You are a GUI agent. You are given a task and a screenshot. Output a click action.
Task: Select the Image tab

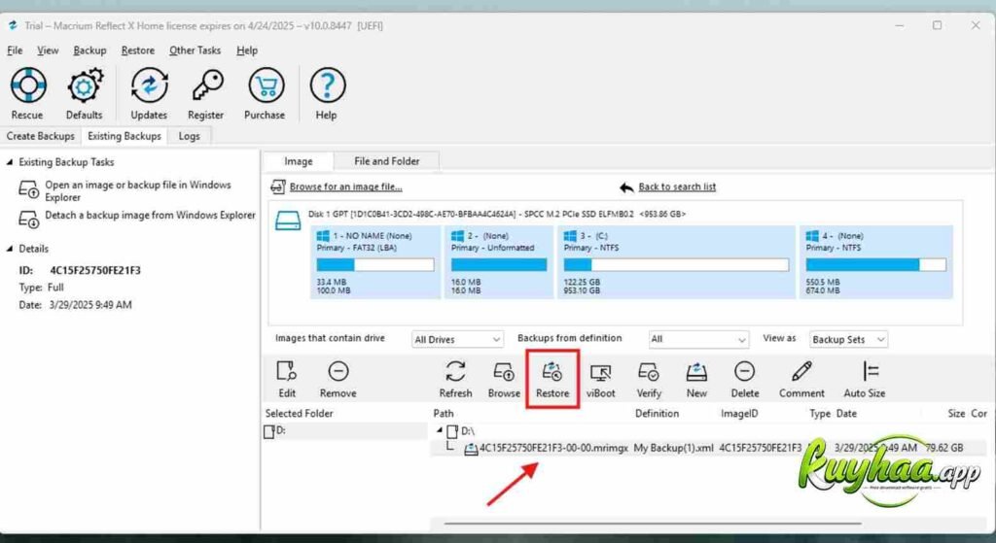coord(299,161)
